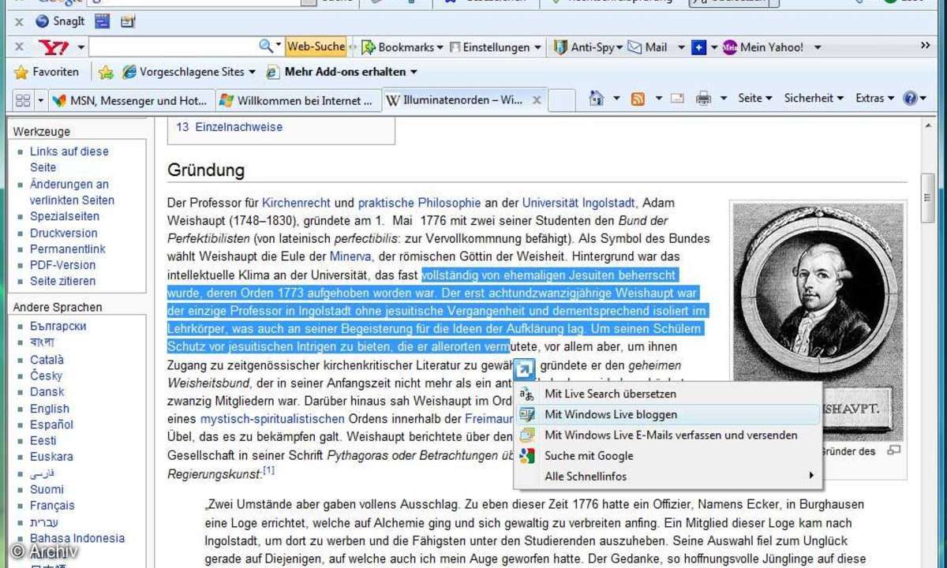The image size is (947, 568).
Task: Switch to the MSN, Messenger und Hot... tab
Action: pos(130,100)
